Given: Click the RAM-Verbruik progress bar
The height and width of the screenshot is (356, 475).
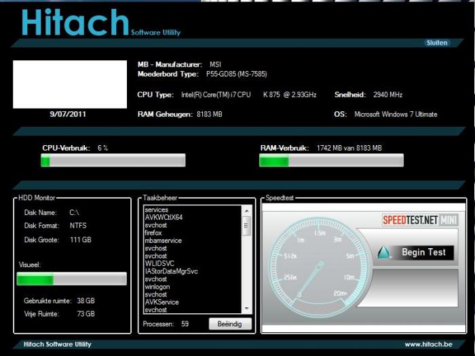Looking at the screenshot, I should (x=331, y=160).
